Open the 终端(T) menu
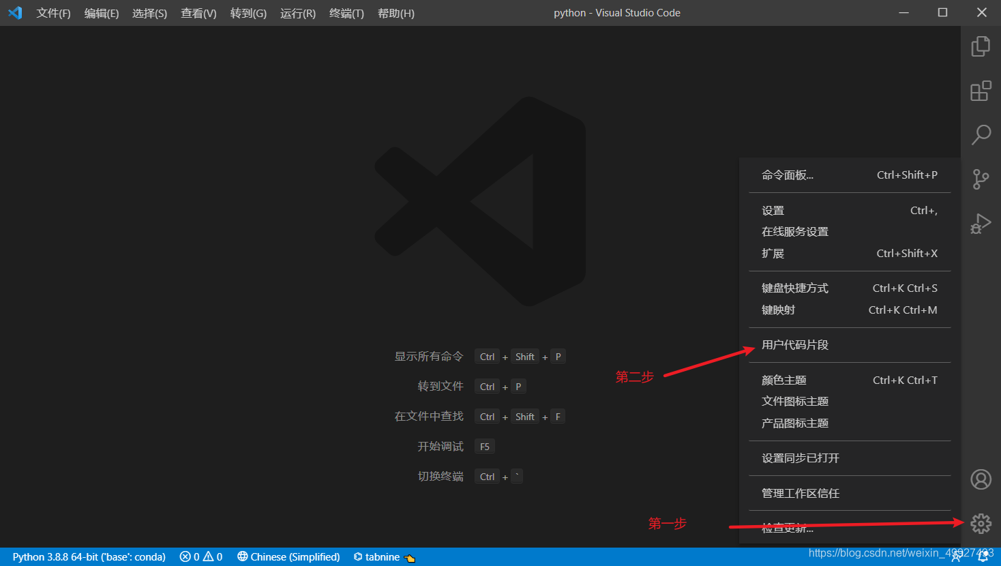This screenshot has height=566, width=1001. point(346,13)
